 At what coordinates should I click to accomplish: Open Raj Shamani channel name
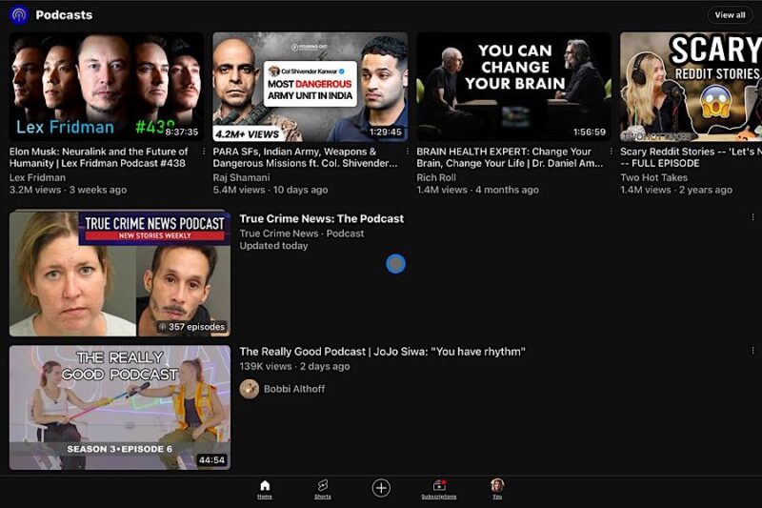click(x=241, y=177)
